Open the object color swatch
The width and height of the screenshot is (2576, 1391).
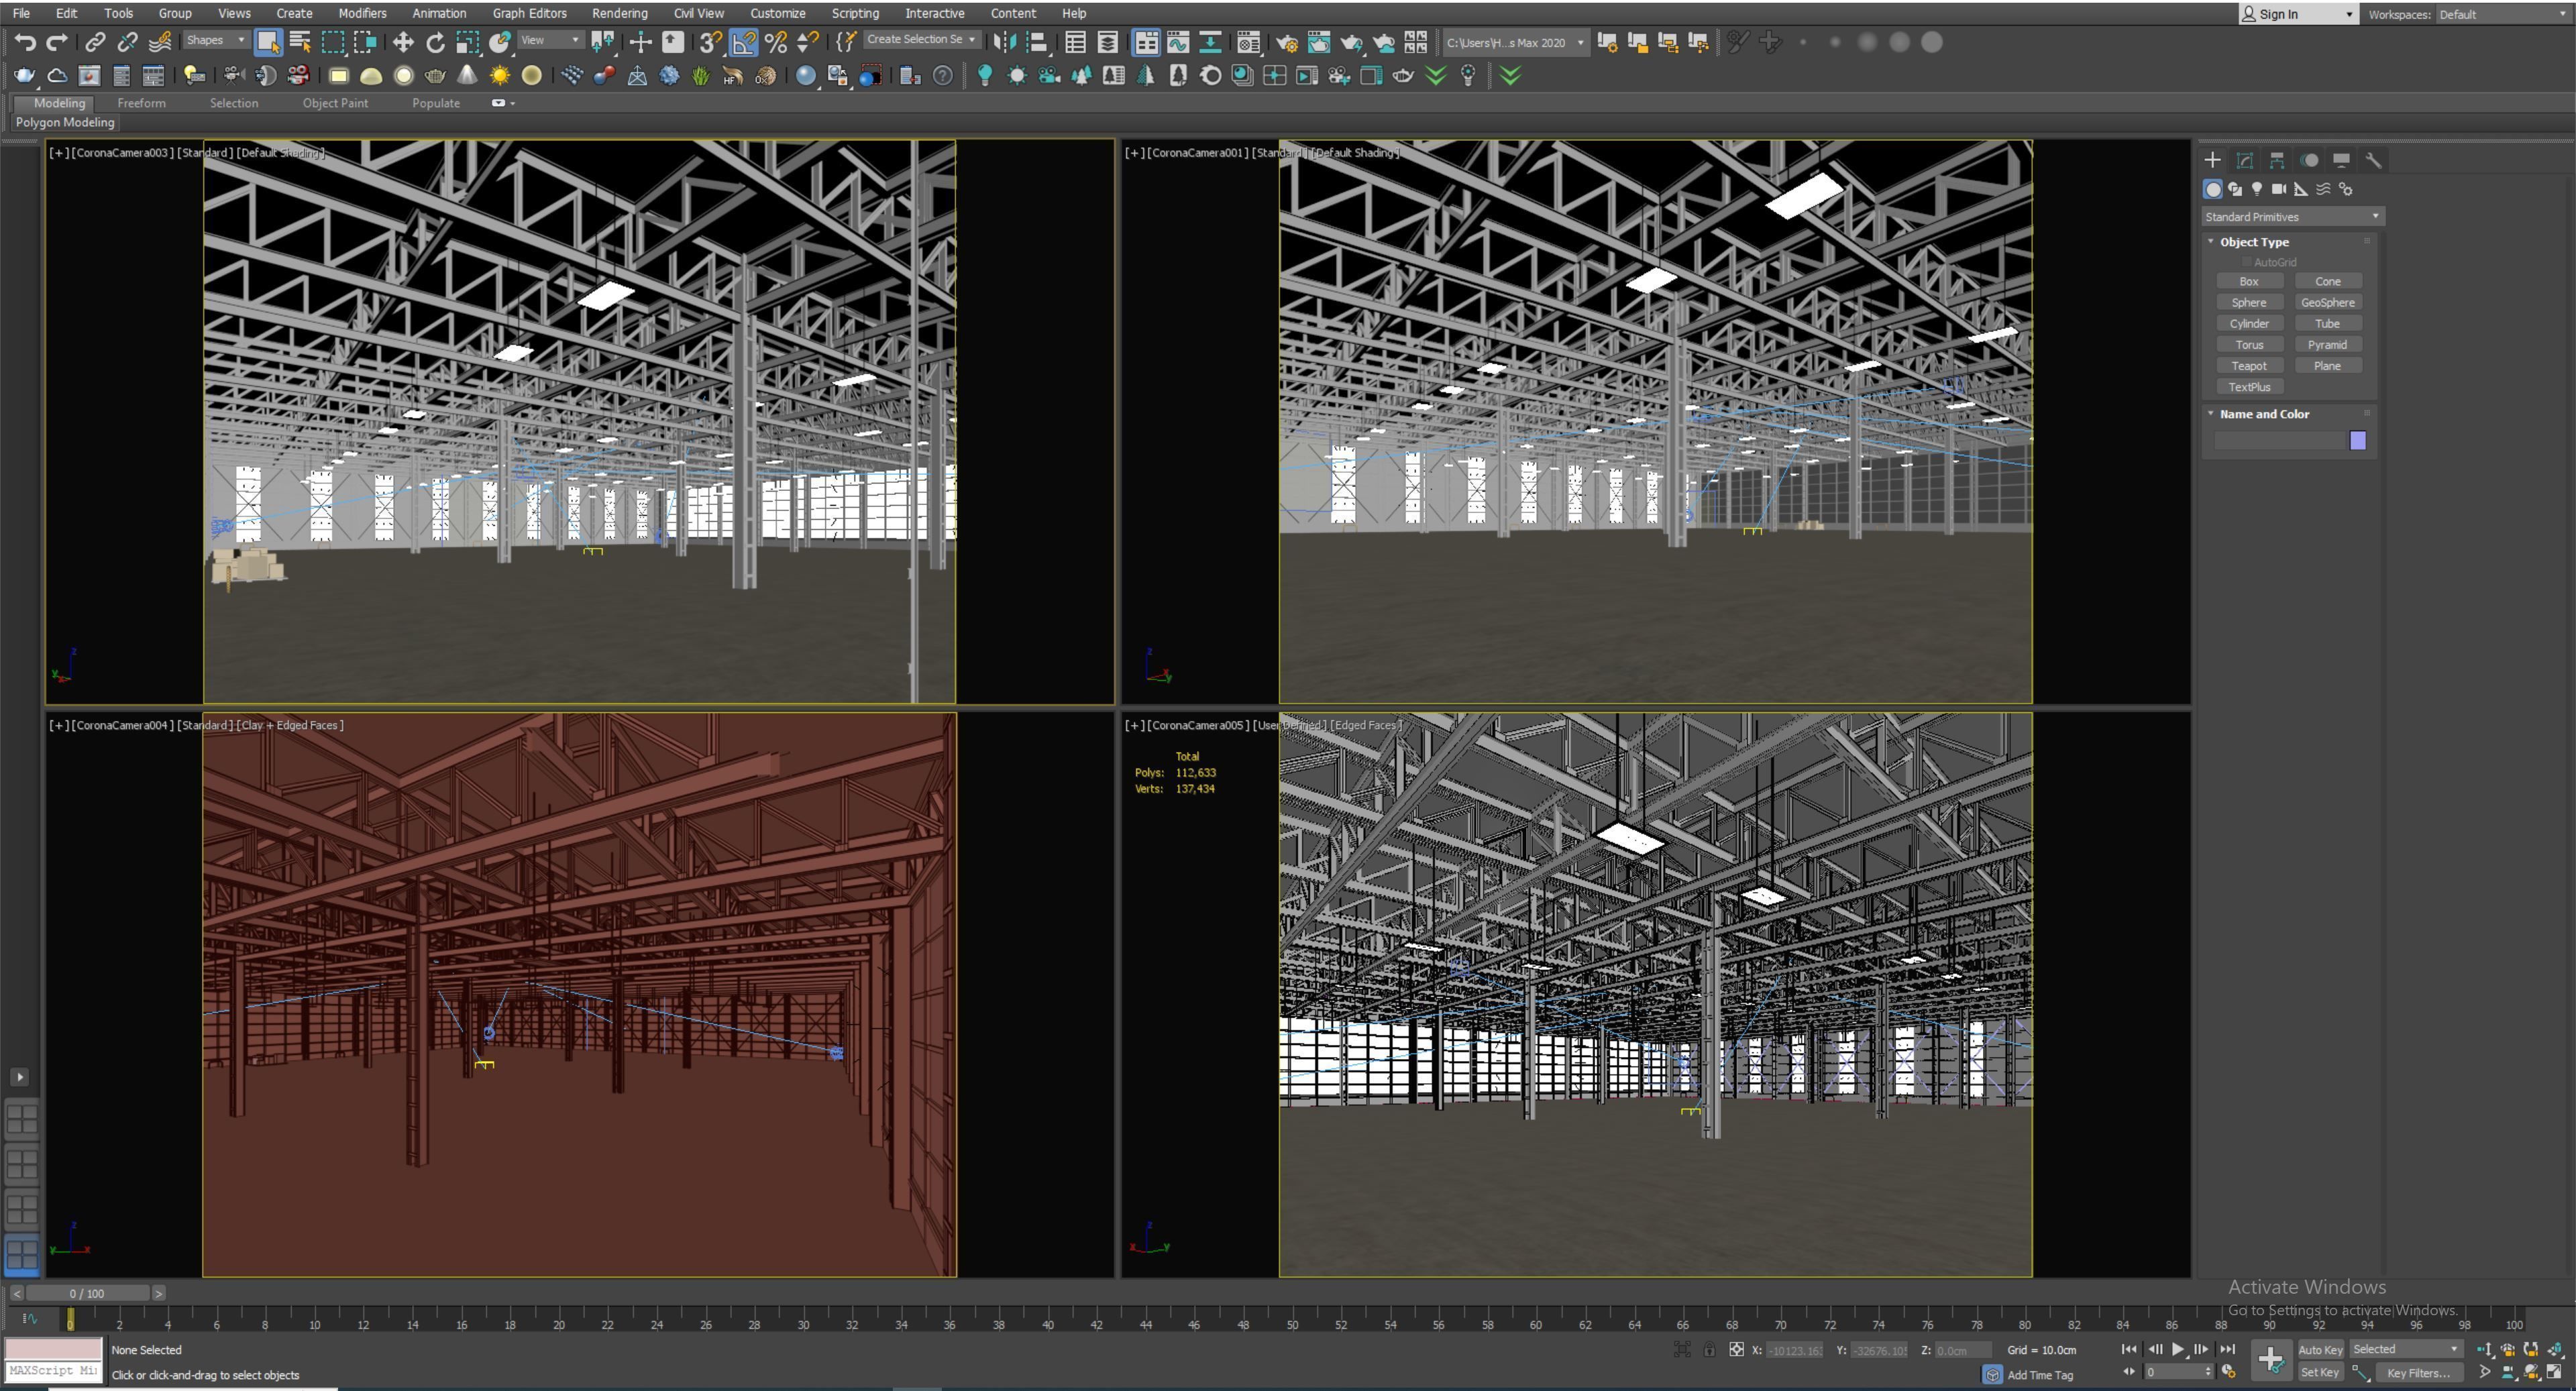pyautogui.click(x=2358, y=441)
